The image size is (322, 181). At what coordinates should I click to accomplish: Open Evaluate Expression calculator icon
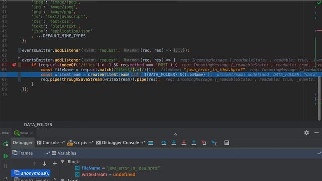pos(227,143)
